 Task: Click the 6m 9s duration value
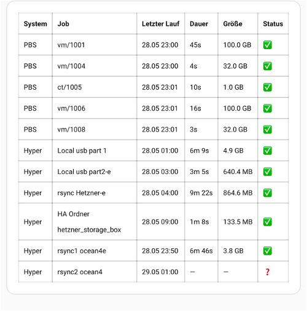point(199,151)
